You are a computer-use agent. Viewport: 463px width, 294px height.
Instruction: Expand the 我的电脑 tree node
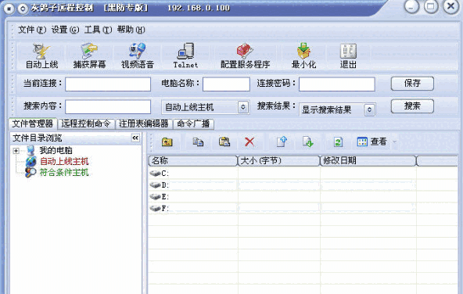point(16,151)
